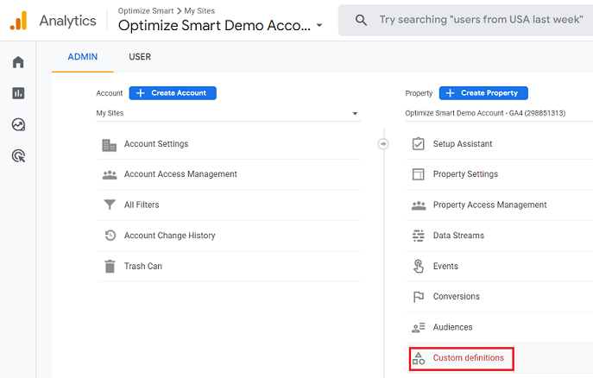
Task: Open Reports icon in the sidebar
Action: 18,93
